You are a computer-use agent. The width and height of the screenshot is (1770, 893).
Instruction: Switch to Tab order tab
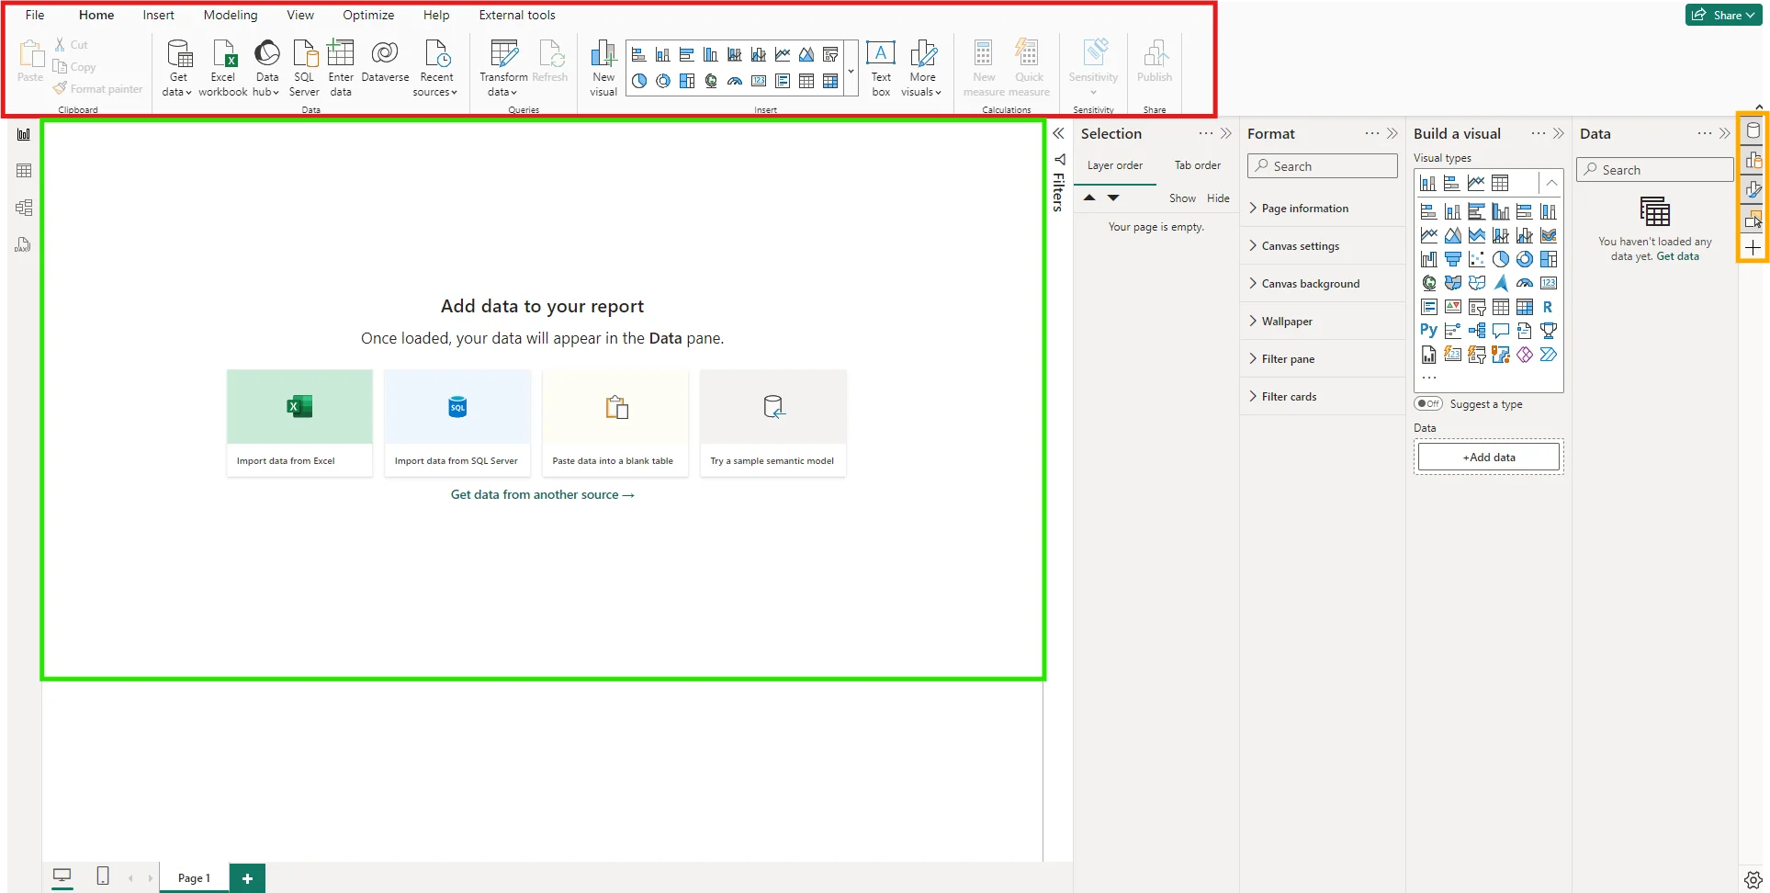point(1198,165)
